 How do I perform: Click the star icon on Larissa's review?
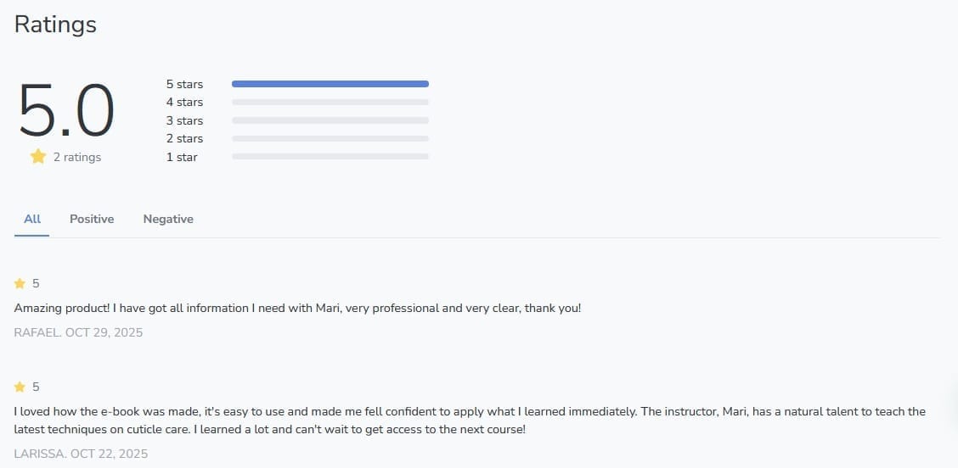(x=20, y=387)
